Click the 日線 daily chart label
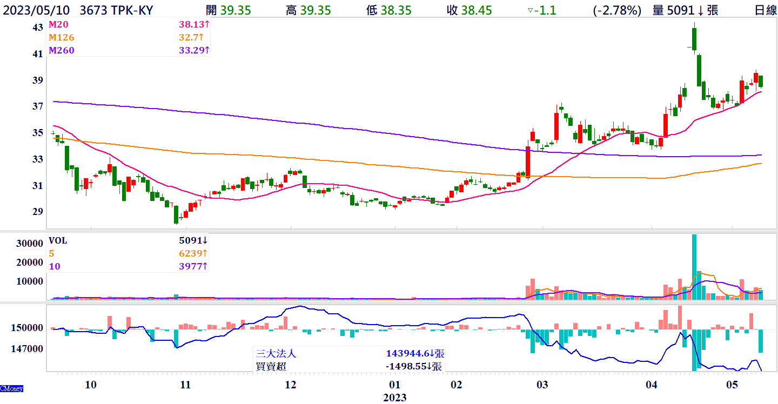Screen dimensions: 778x404 pyautogui.click(x=766, y=10)
